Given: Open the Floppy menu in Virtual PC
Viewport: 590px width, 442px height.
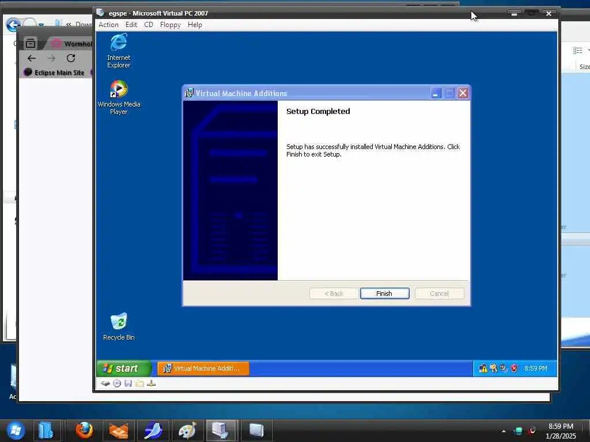Looking at the screenshot, I should (171, 25).
